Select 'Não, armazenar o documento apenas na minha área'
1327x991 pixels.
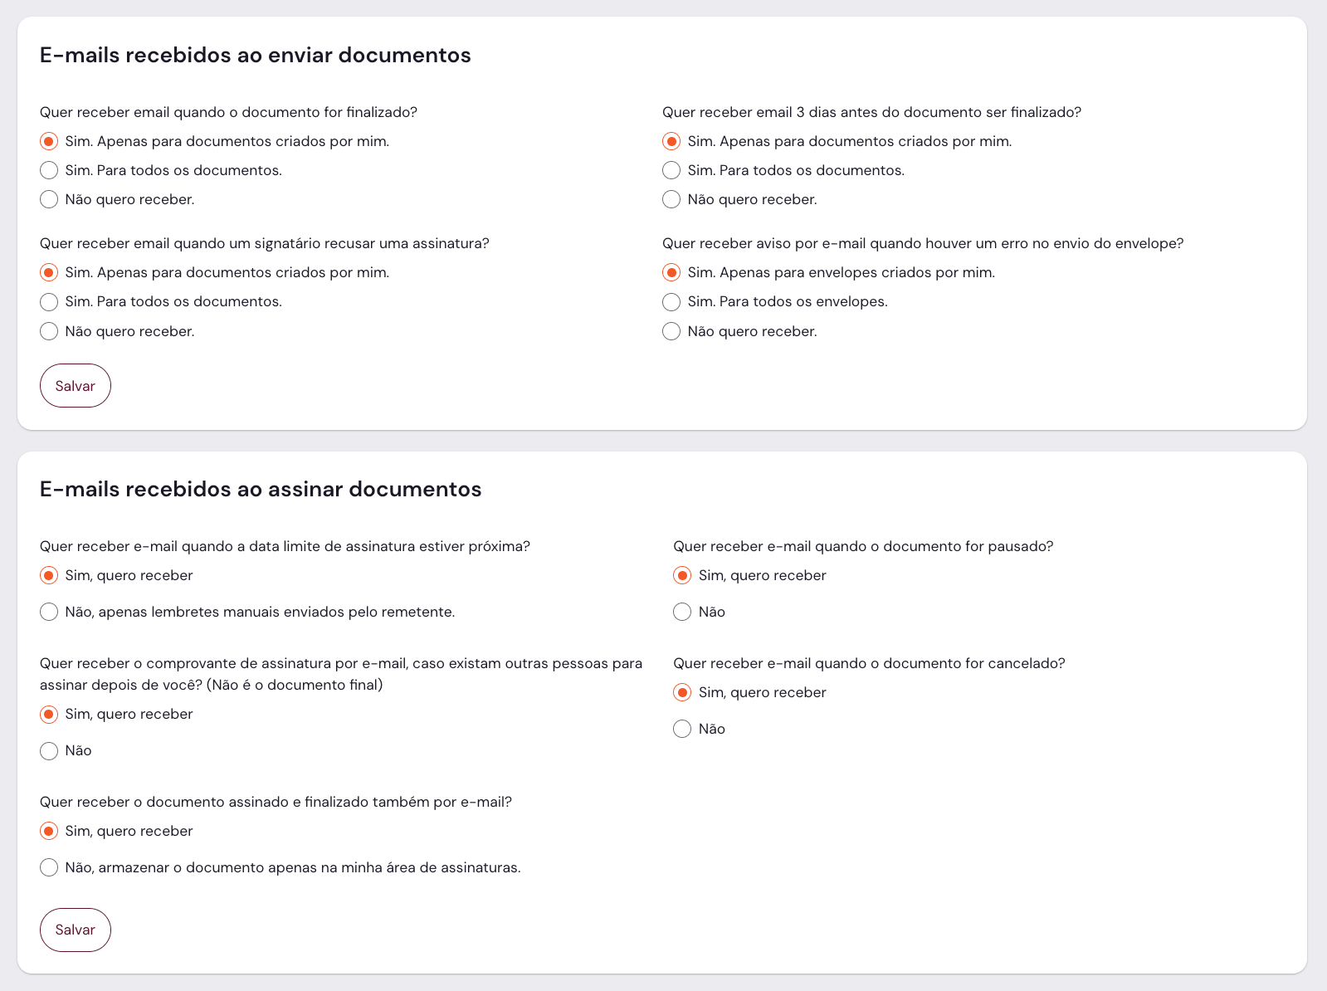pos(49,867)
